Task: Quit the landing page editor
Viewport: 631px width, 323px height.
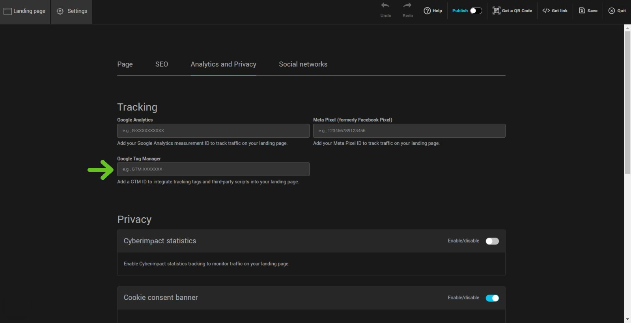Action: click(x=617, y=11)
